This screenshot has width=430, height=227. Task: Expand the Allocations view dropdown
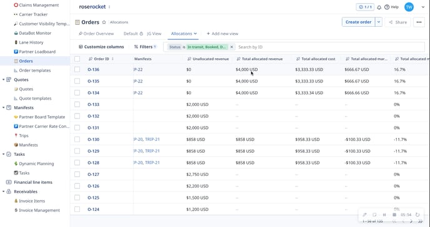(196, 34)
